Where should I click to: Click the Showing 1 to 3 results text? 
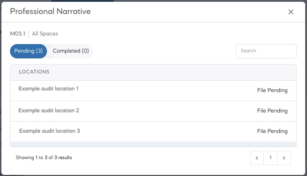coord(44,158)
